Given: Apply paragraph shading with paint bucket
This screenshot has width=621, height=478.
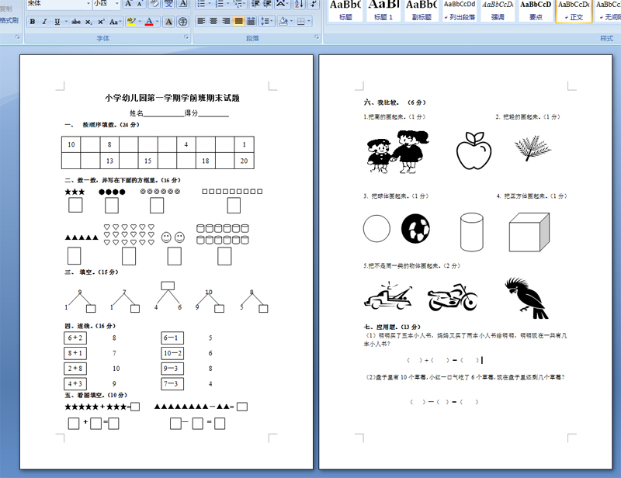Looking at the screenshot, I should [x=283, y=22].
